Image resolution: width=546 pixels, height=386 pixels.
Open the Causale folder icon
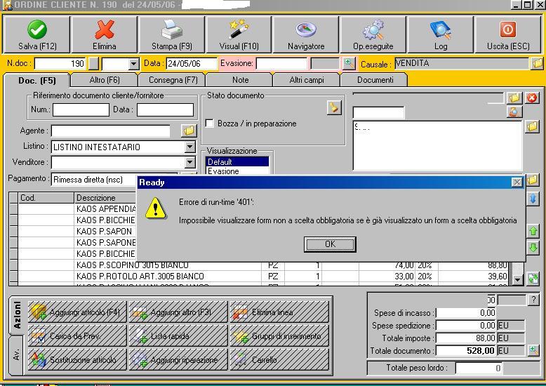(x=537, y=63)
